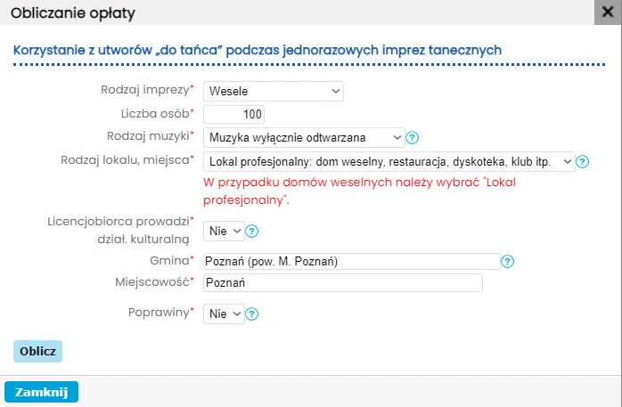Show help for Rodzaj lokalu, miejsca field

(x=583, y=161)
